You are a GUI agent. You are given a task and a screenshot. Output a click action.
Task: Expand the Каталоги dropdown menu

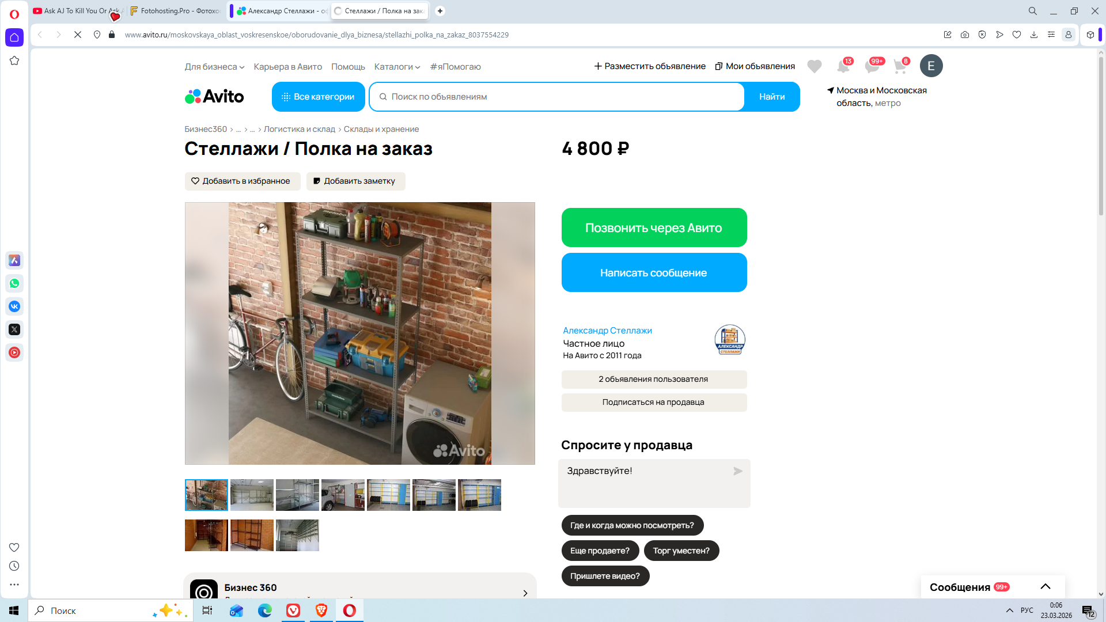(397, 67)
